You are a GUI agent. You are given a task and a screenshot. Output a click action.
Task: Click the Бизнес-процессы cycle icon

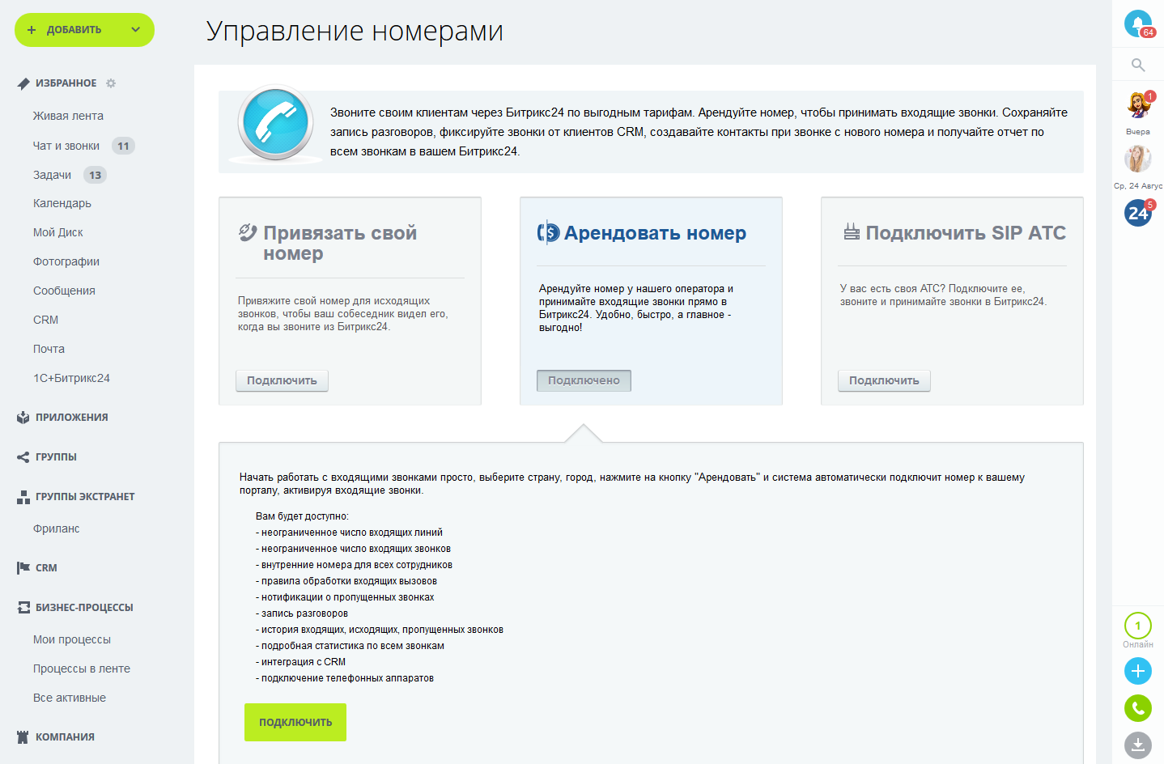tap(23, 608)
